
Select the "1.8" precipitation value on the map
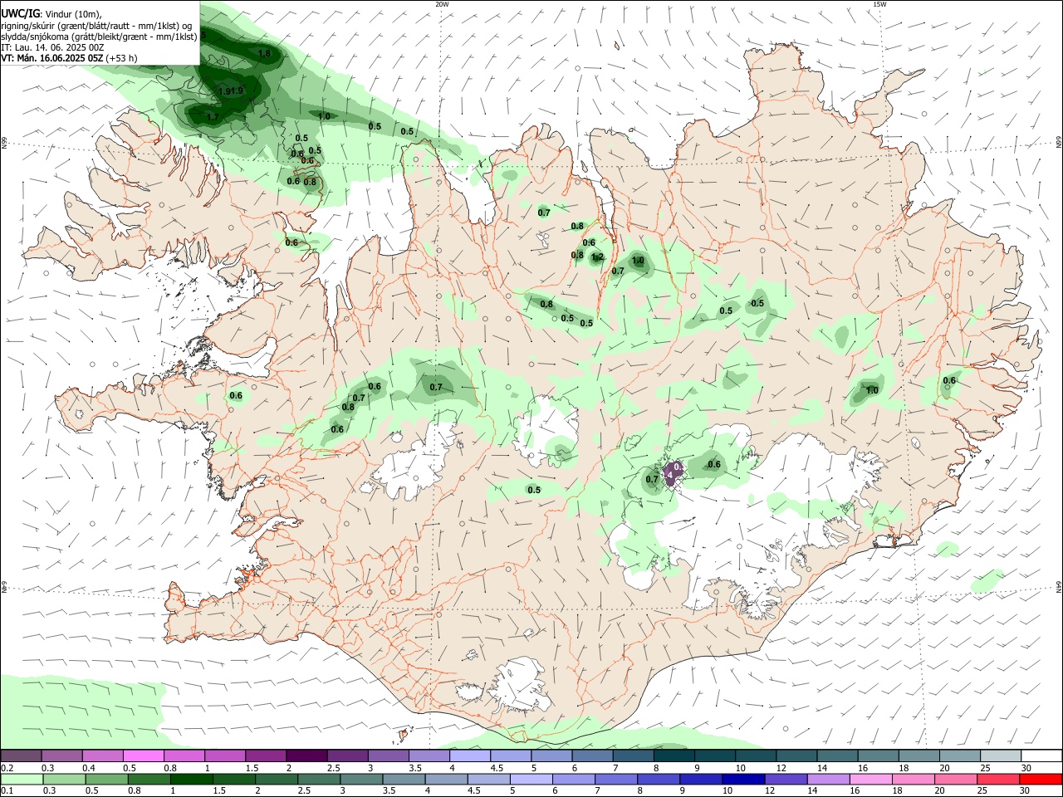pyautogui.click(x=265, y=53)
